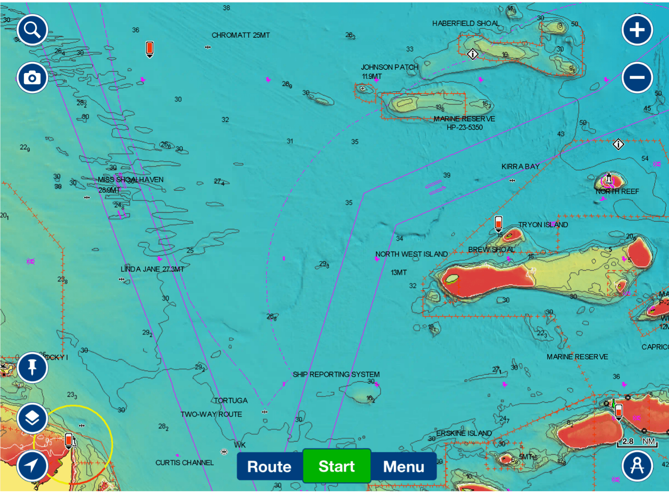Open the search magnifier button
Screen dimensions: 669x492
(32, 30)
